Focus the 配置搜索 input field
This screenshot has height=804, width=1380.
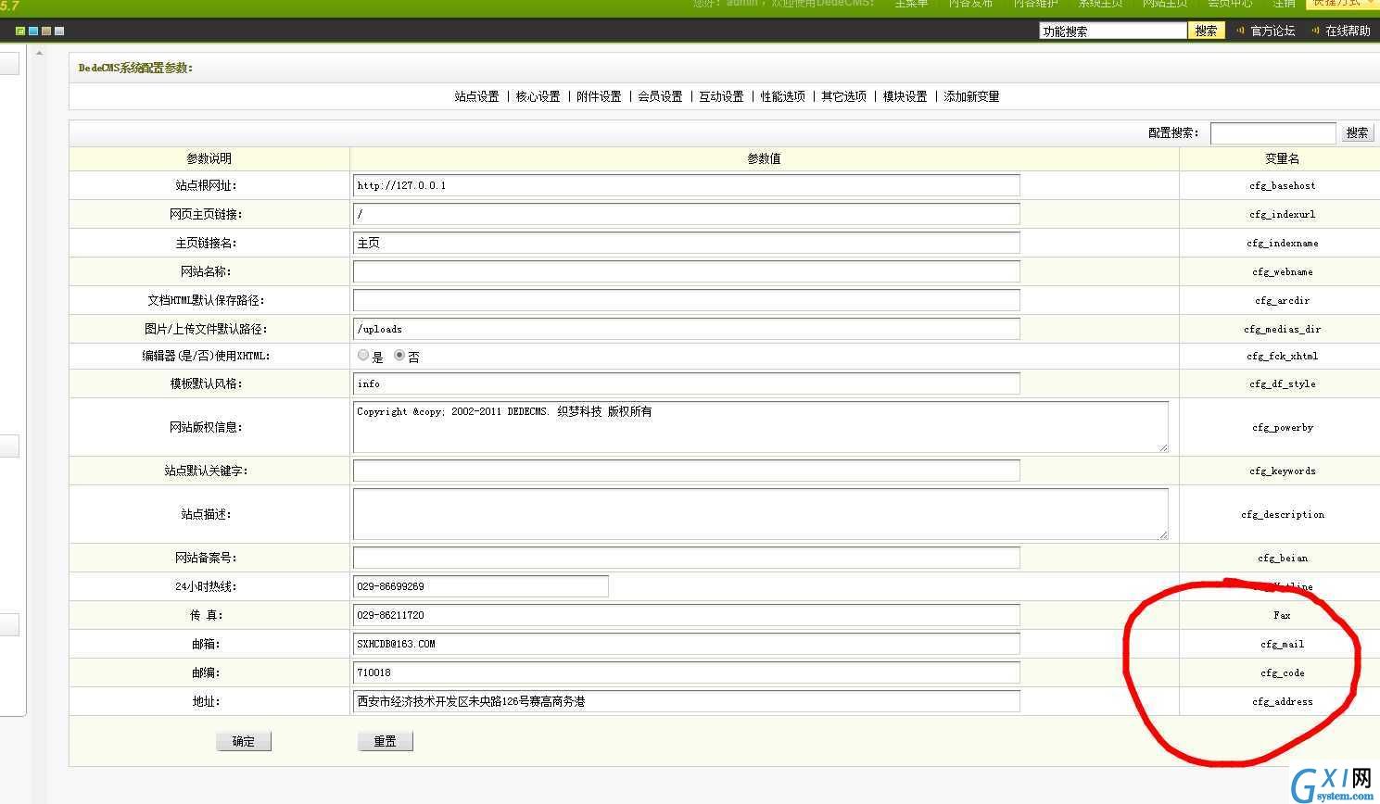1272,132
